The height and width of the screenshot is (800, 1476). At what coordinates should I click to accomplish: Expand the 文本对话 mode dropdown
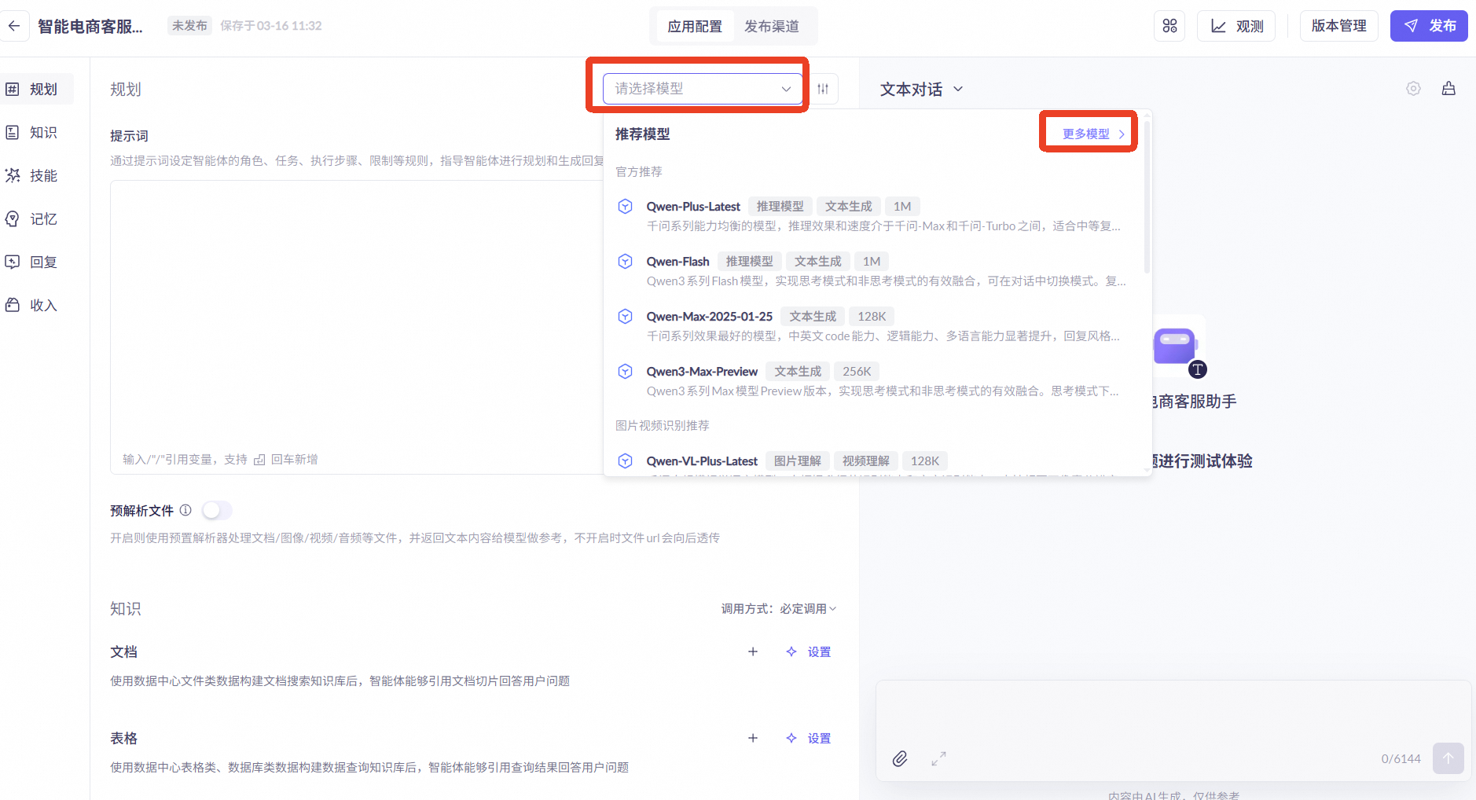(x=921, y=89)
